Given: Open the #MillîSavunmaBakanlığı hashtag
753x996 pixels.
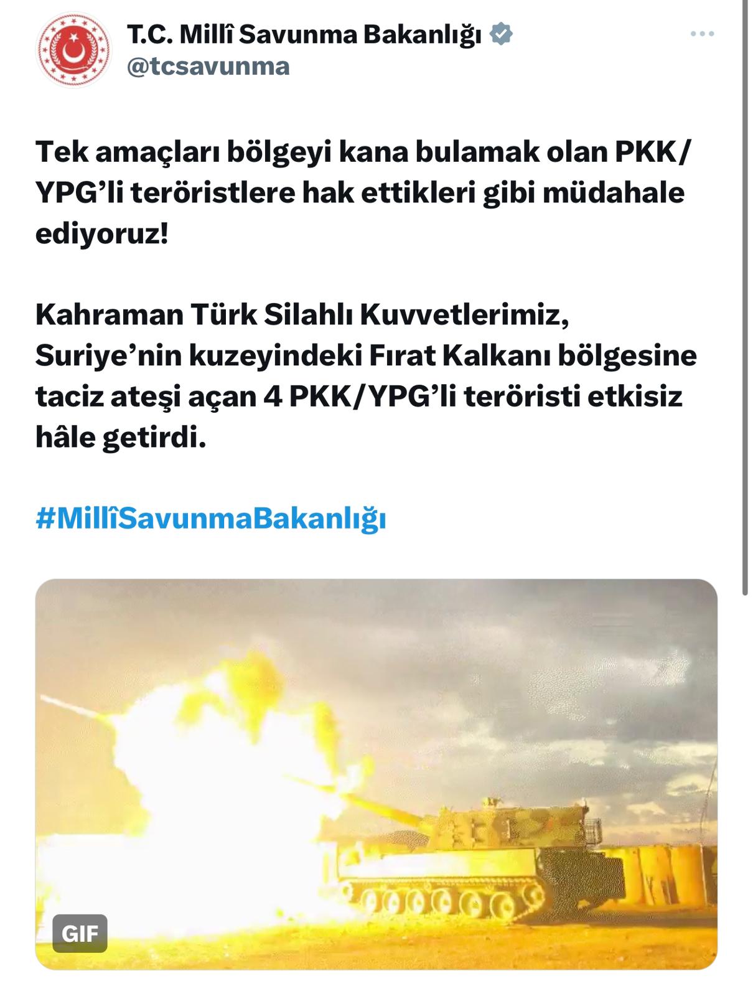Looking at the screenshot, I should click(x=211, y=518).
